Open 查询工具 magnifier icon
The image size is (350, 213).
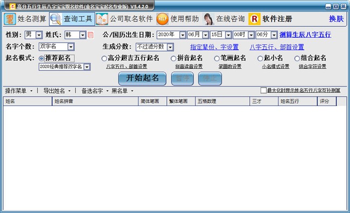click(55, 19)
